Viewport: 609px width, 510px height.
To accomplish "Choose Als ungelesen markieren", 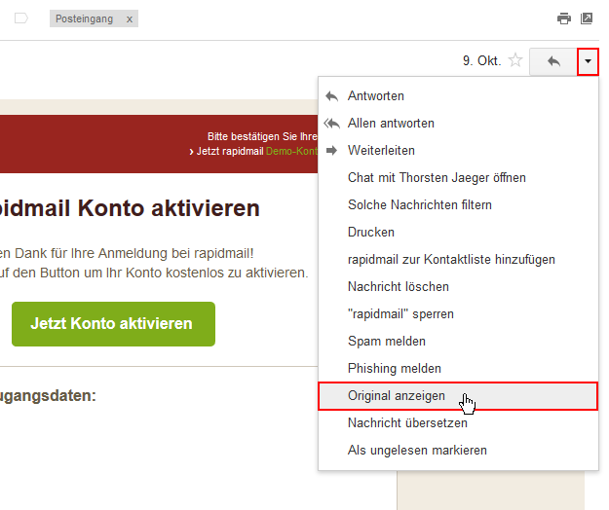I will 458,450.
